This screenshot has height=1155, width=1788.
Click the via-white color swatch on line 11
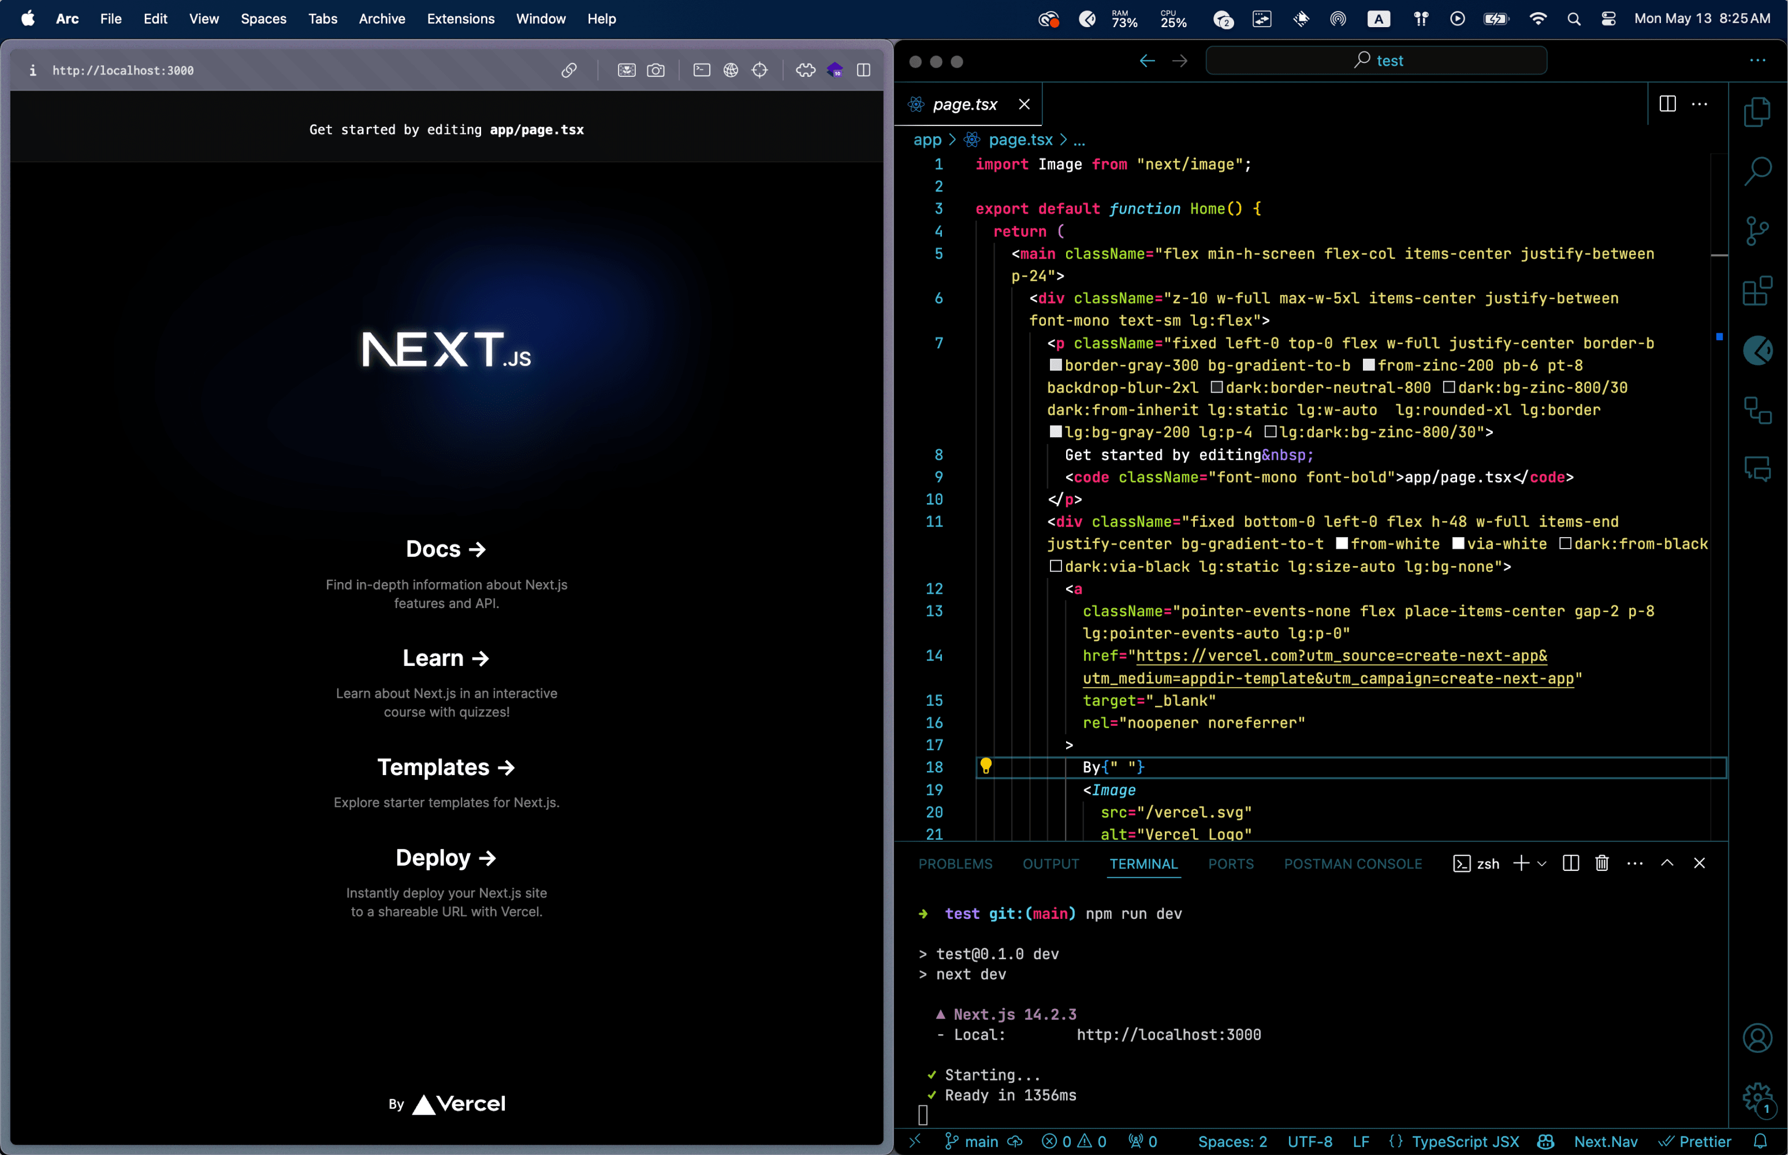[1458, 543]
